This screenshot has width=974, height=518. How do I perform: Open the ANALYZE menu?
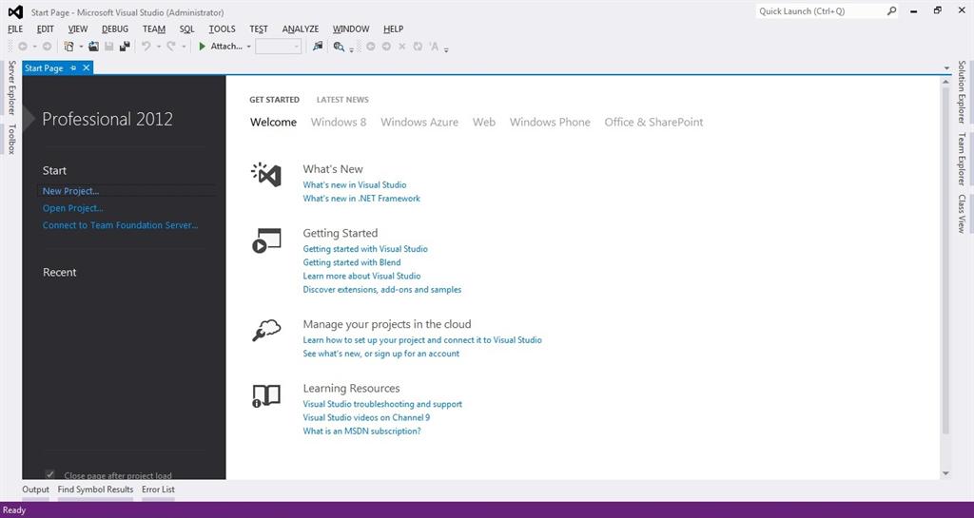[300, 29]
